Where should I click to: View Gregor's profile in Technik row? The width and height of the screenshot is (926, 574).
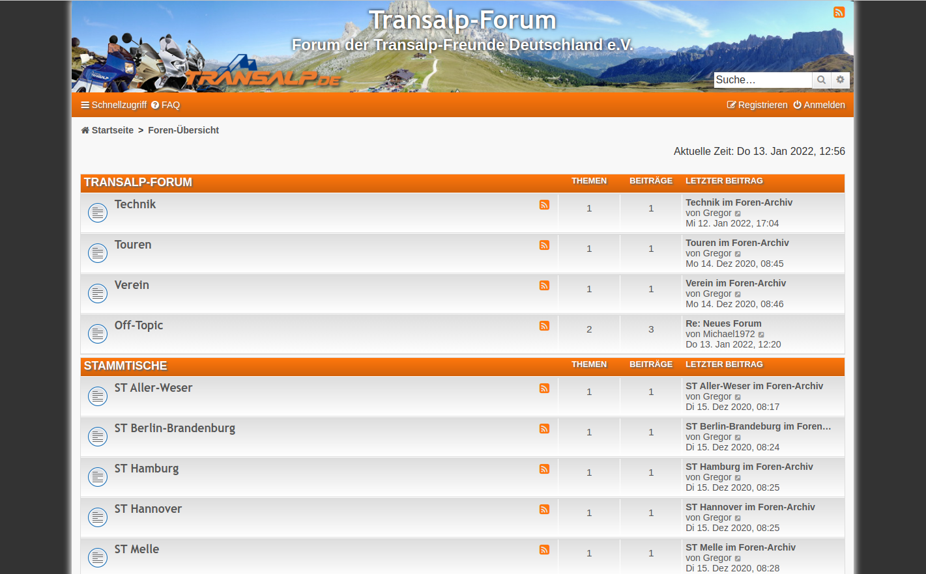(x=717, y=213)
